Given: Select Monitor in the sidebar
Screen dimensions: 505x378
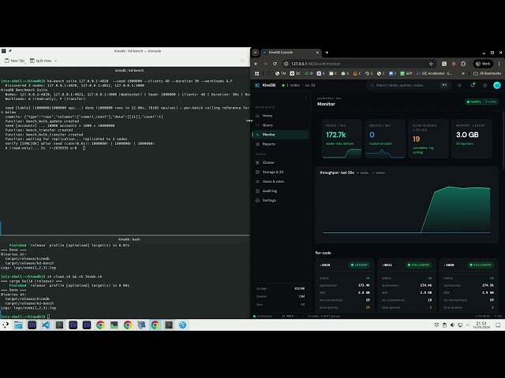Looking at the screenshot, I should tap(280, 135).
